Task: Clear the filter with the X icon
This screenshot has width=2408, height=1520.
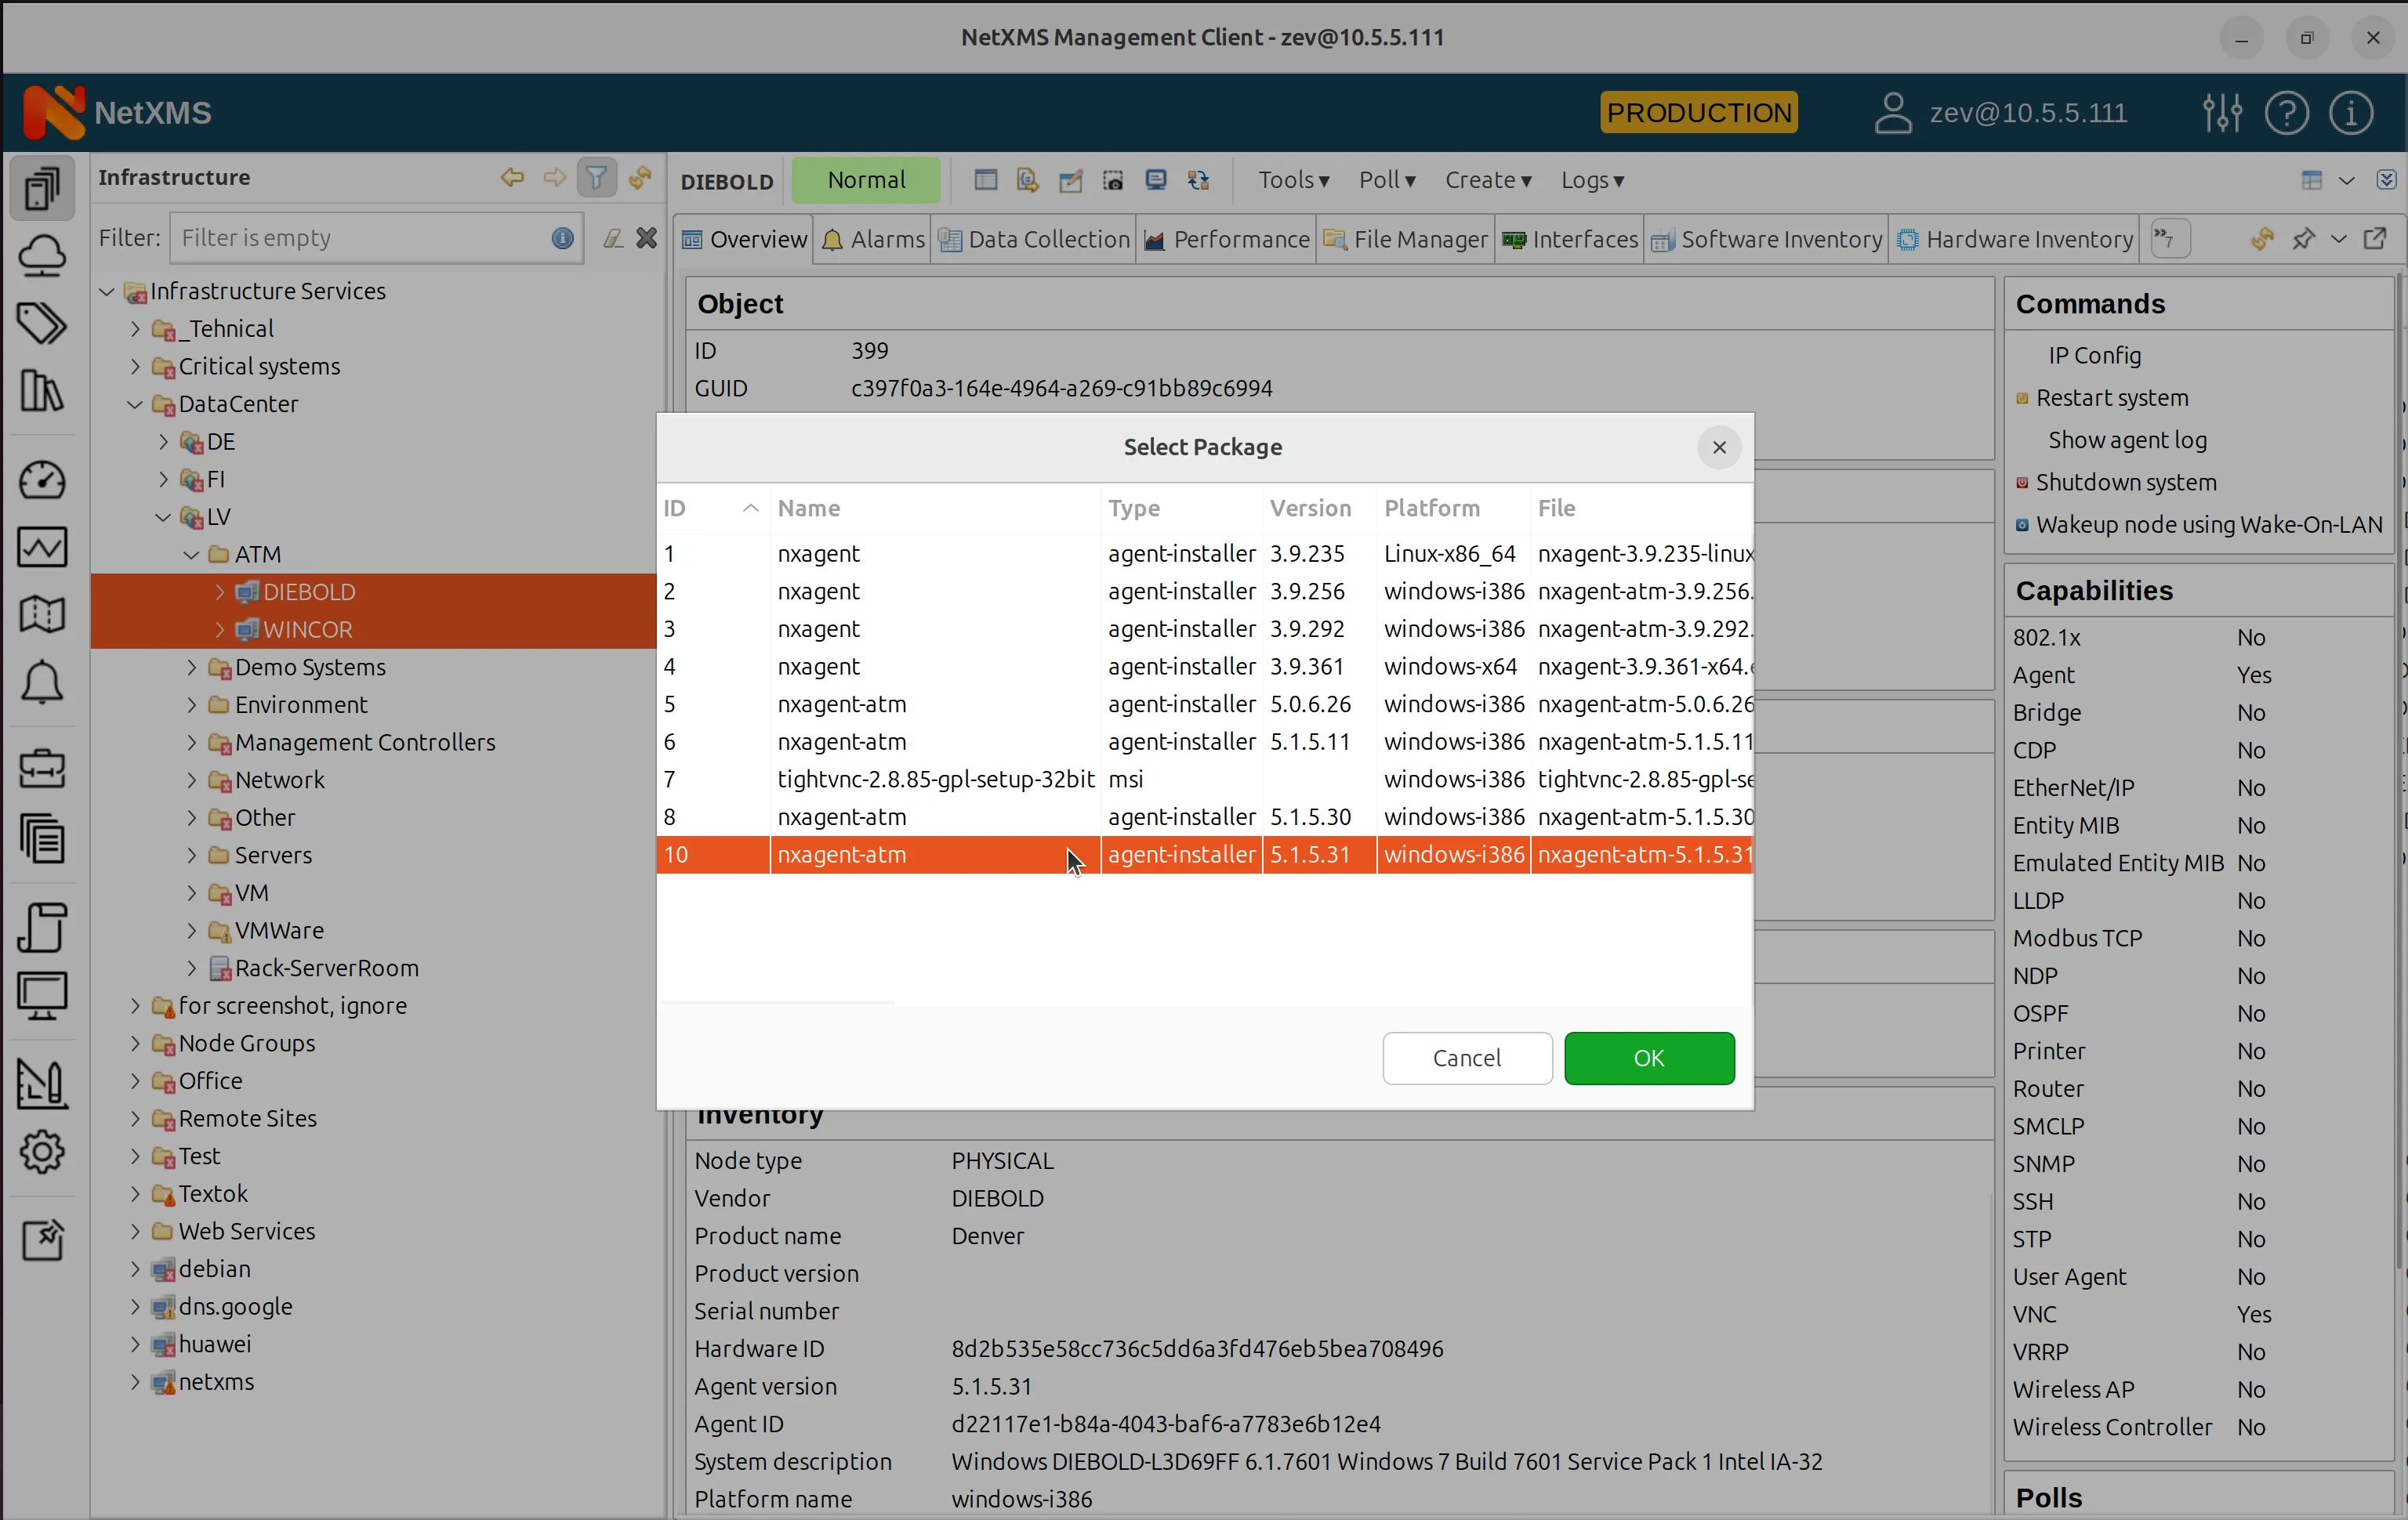Action: [646, 237]
